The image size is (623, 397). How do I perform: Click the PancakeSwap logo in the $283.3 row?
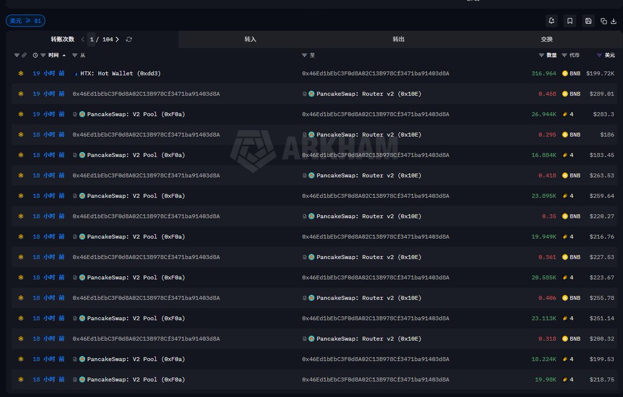[82, 115]
